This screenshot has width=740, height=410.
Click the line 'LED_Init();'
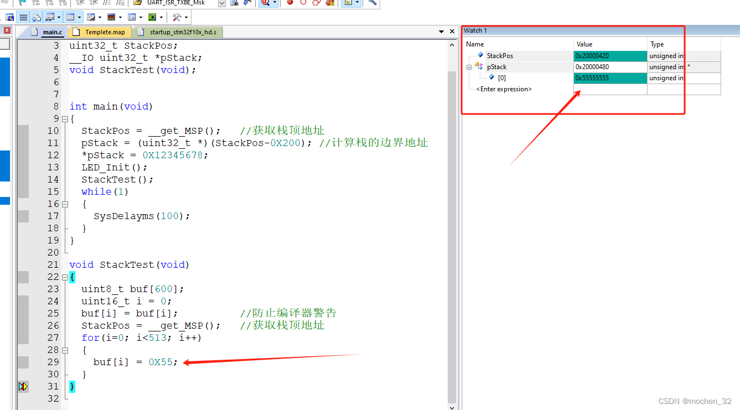pos(114,168)
